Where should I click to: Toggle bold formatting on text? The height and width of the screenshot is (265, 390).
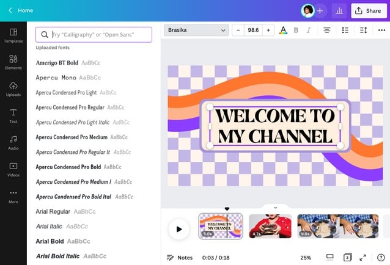[x=296, y=30]
